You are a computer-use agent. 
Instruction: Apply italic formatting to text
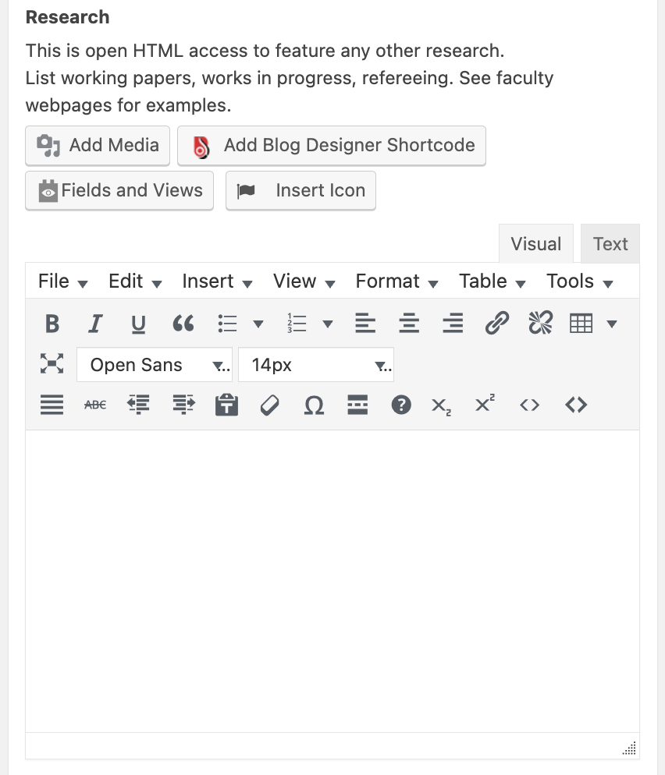95,323
